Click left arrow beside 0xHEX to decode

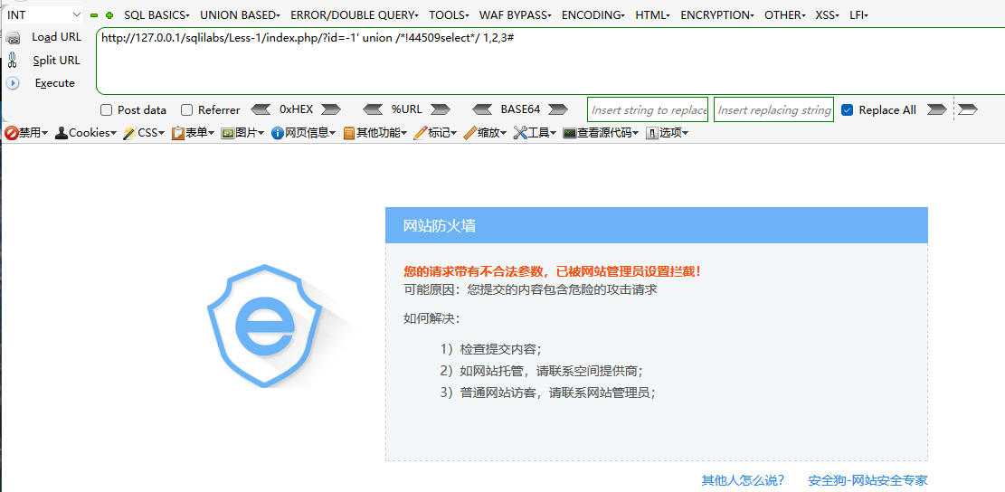tap(261, 109)
